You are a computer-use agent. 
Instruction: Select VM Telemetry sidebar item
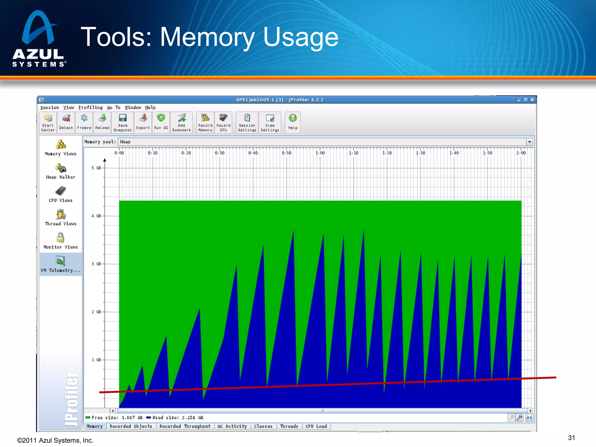click(61, 264)
